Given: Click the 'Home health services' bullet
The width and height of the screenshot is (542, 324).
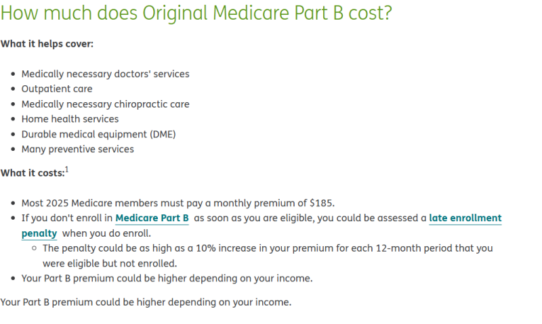Looking at the screenshot, I should click(x=70, y=119).
